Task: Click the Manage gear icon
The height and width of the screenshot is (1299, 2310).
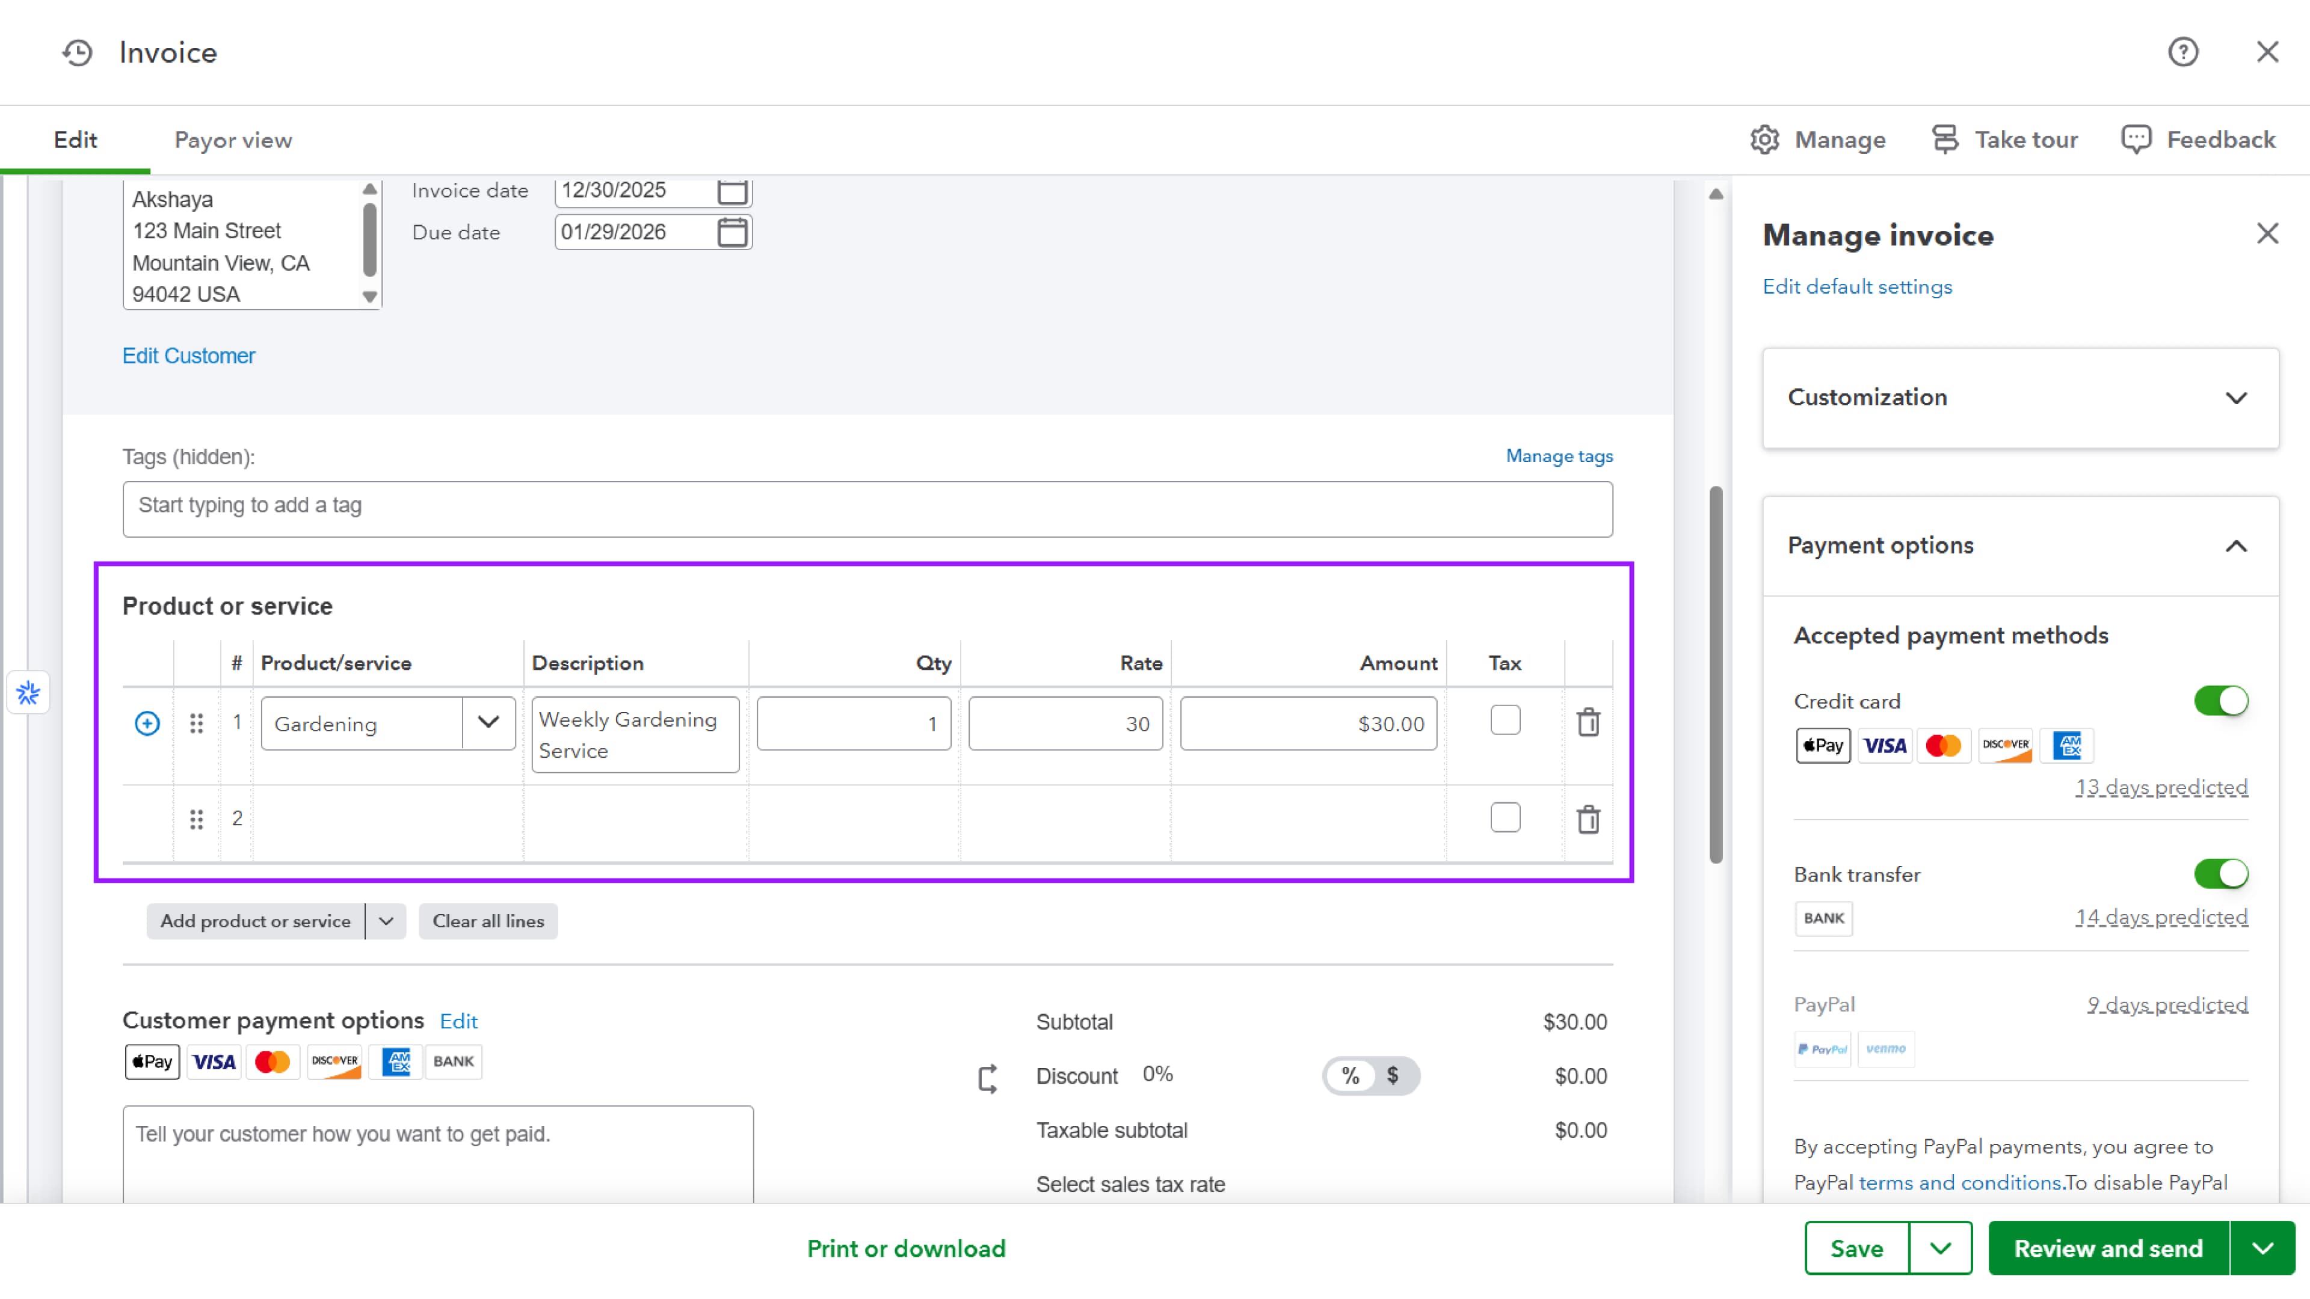Action: pos(1764,140)
